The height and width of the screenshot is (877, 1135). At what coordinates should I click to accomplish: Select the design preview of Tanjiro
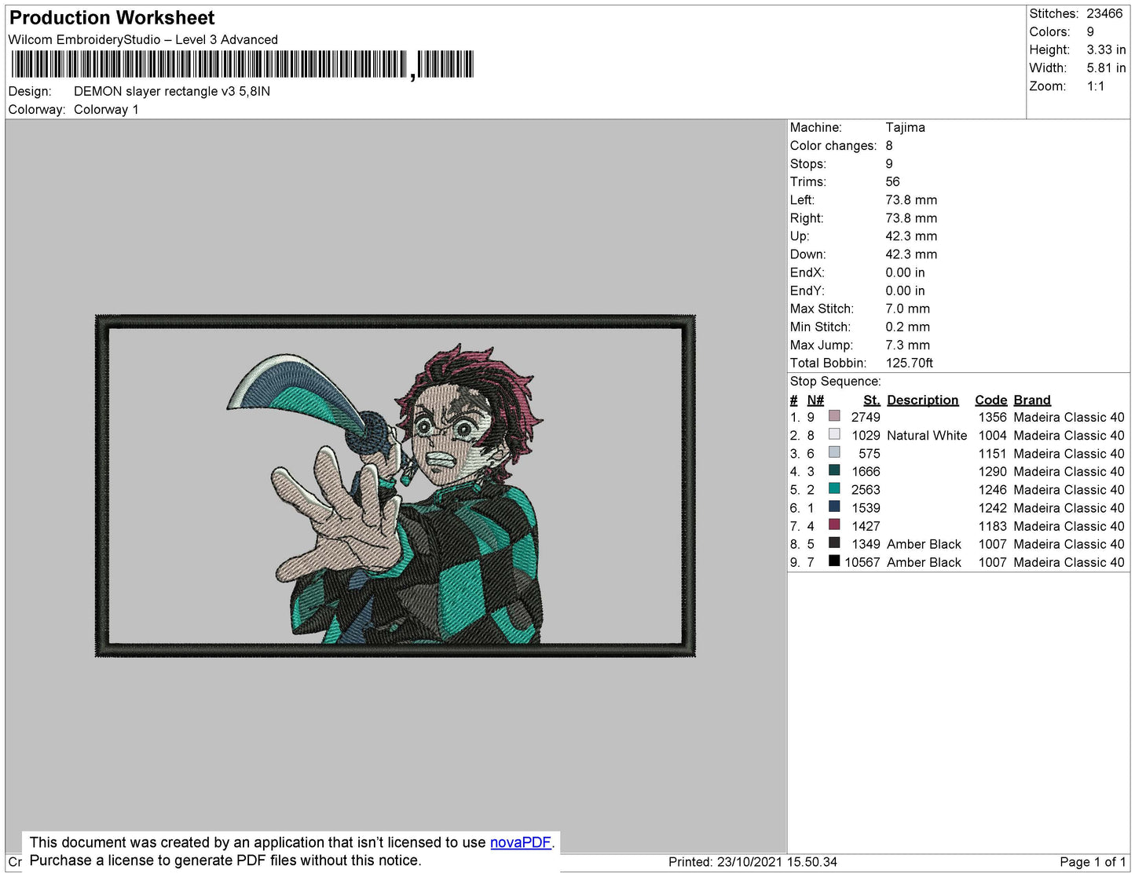tap(393, 483)
